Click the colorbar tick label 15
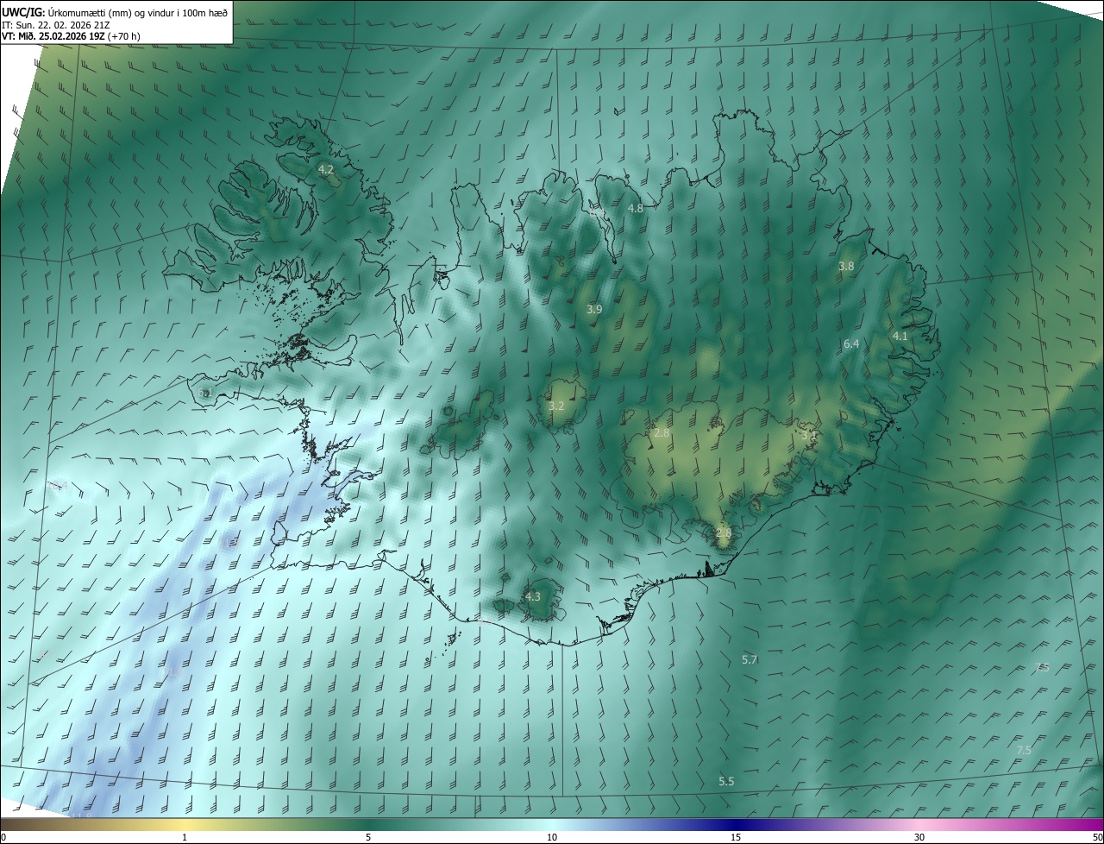 coord(736,837)
